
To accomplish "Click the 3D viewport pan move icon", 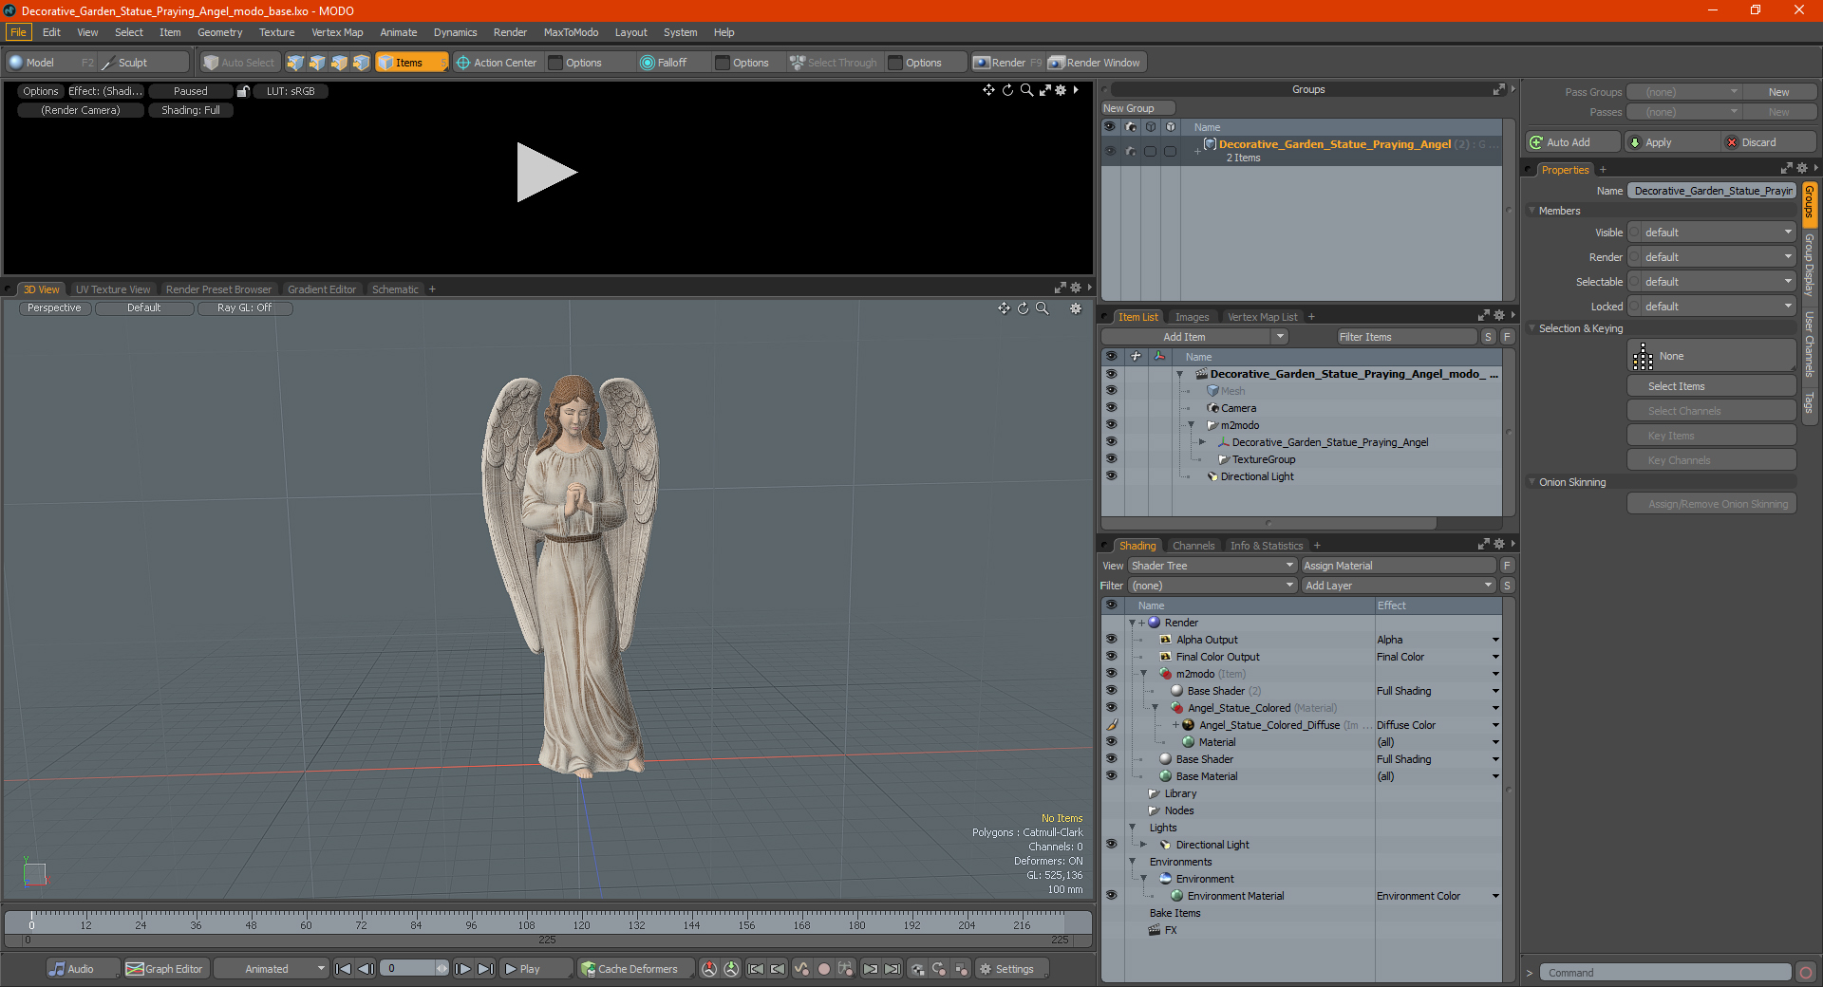I will coord(1004,308).
